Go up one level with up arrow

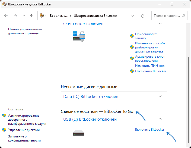31,16
